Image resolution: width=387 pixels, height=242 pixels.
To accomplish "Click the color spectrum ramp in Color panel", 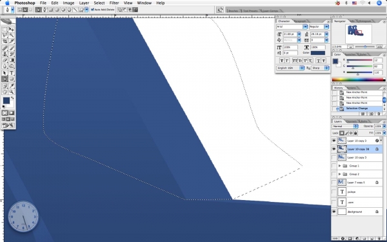I will 359,79.
